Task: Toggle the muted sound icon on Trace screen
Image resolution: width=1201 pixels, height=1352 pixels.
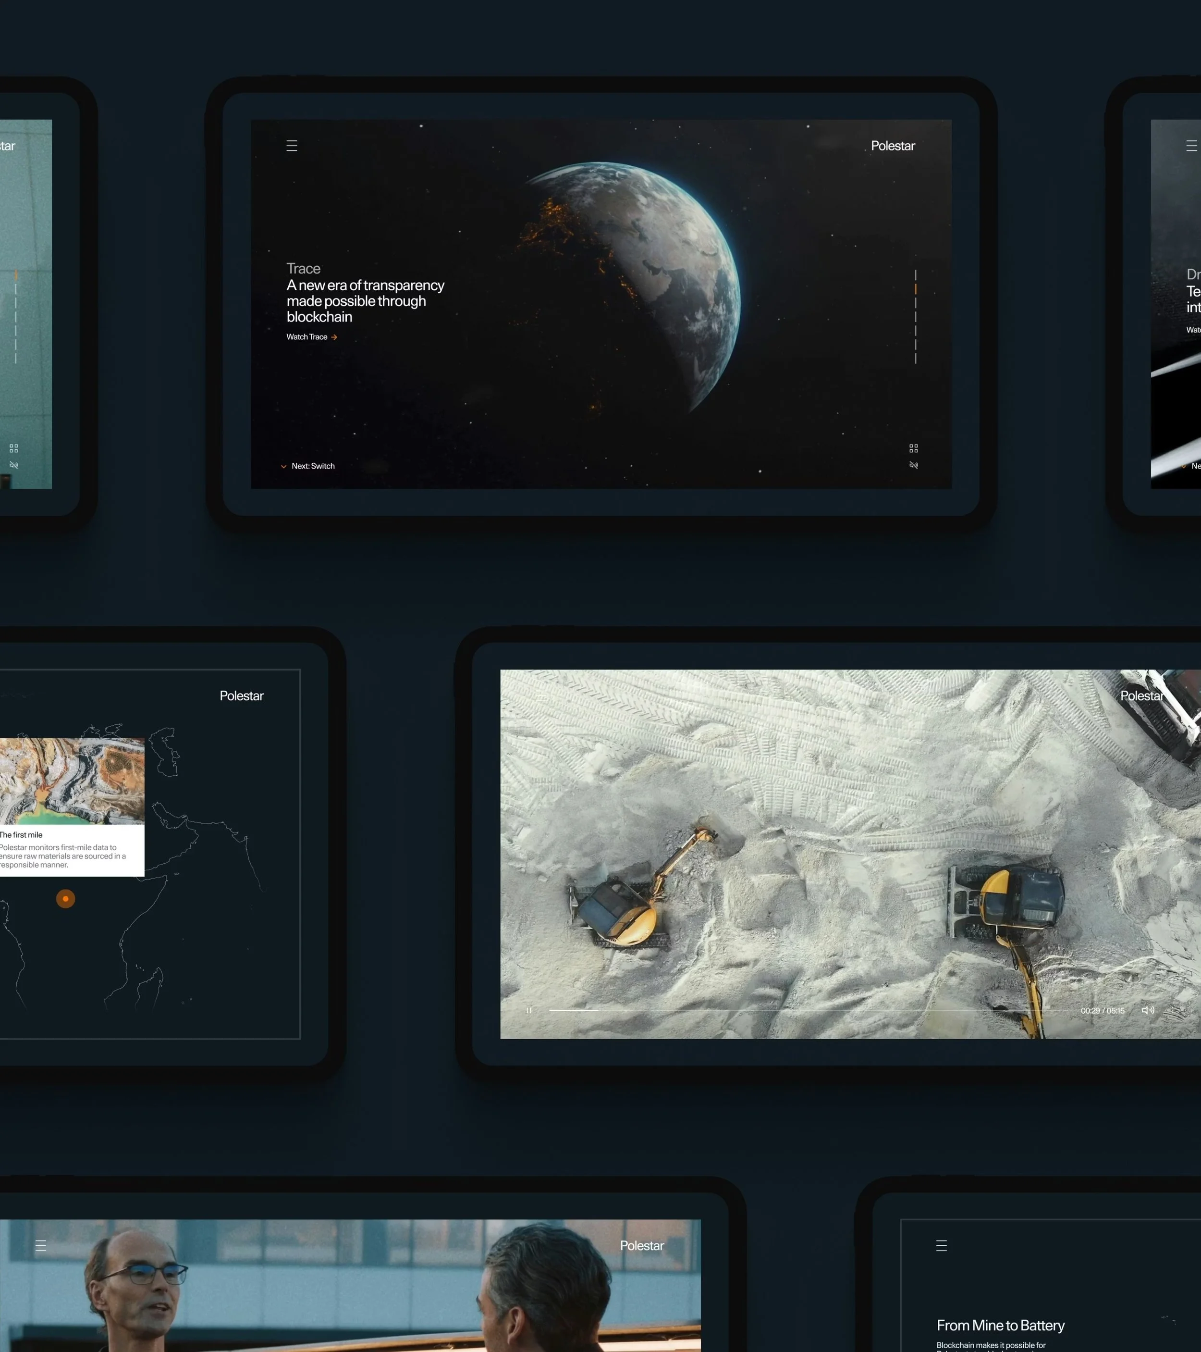Action: pos(913,465)
